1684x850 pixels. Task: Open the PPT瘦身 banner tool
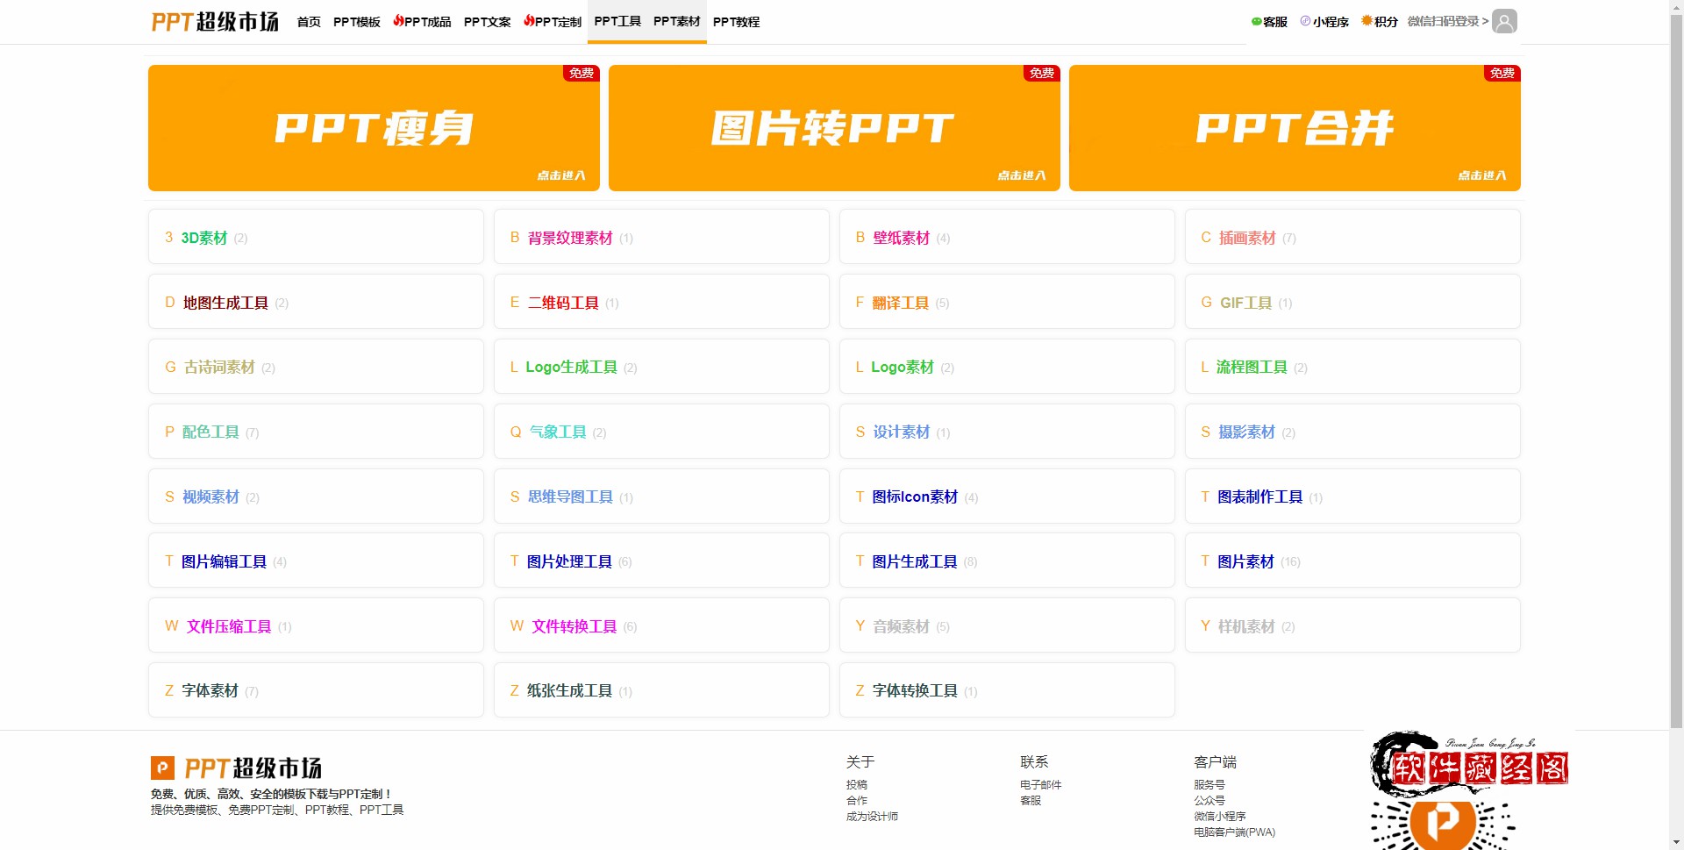click(374, 128)
